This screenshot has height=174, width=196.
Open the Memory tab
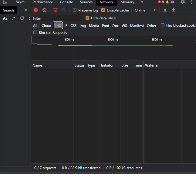[x=127, y=2]
